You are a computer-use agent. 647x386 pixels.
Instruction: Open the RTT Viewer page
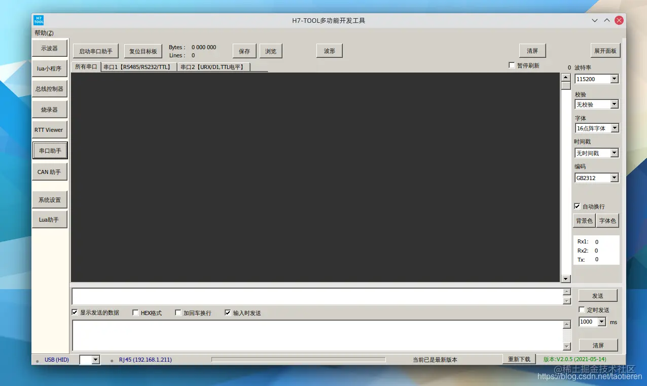click(50, 130)
